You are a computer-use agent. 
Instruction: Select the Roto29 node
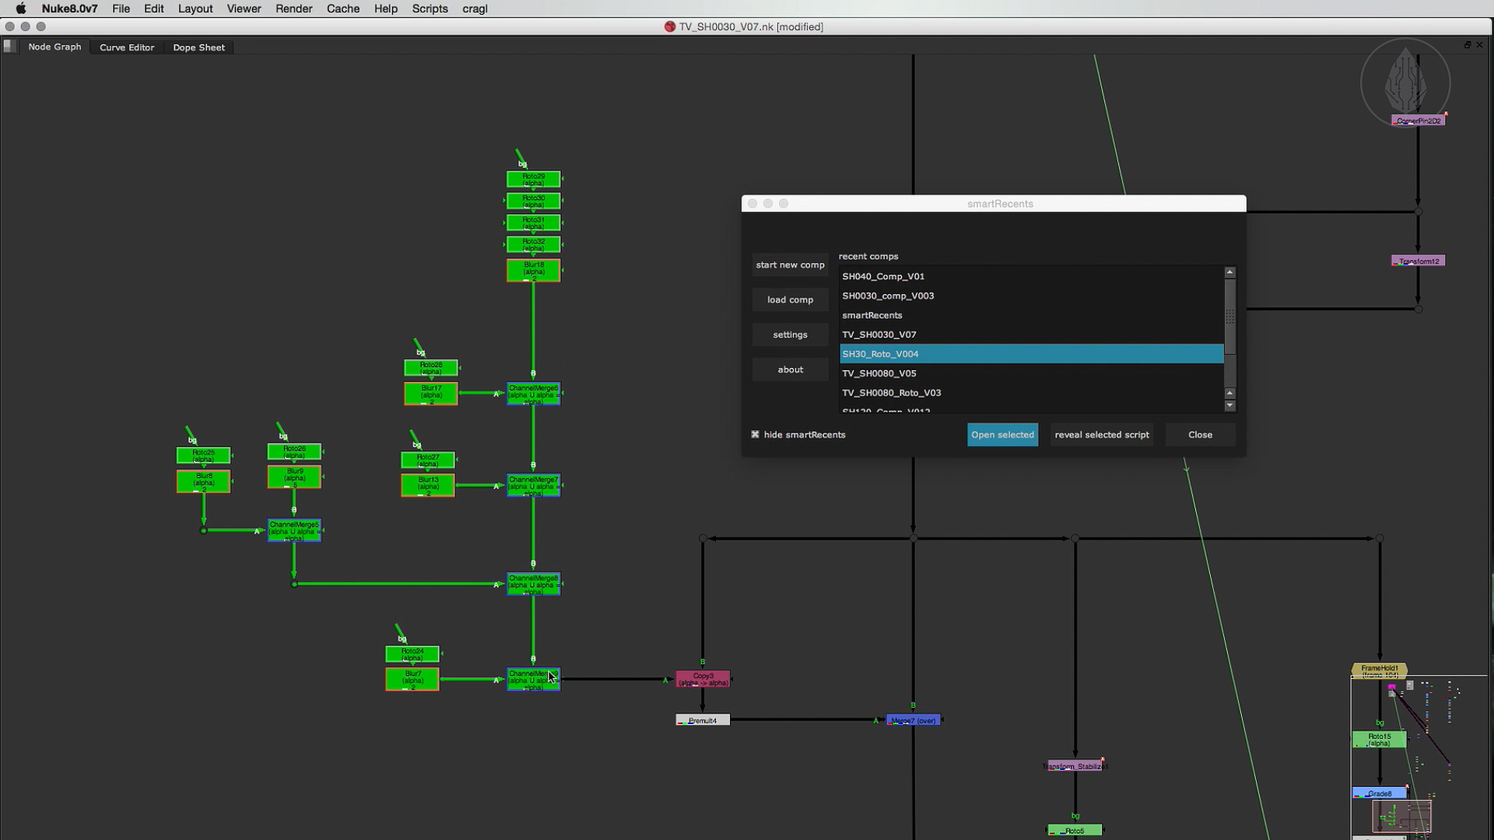tap(534, 180)
